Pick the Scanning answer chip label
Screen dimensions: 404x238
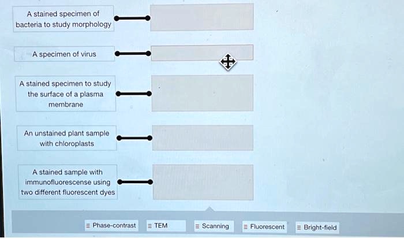pos(215,226)
